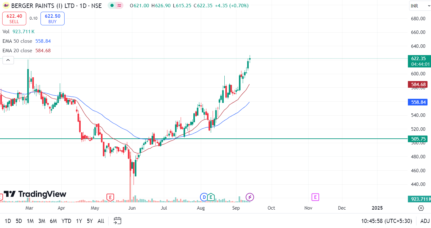Click the Berger Paints company logo icon
The image size is (431, 228).
click(x=6, y=6)
